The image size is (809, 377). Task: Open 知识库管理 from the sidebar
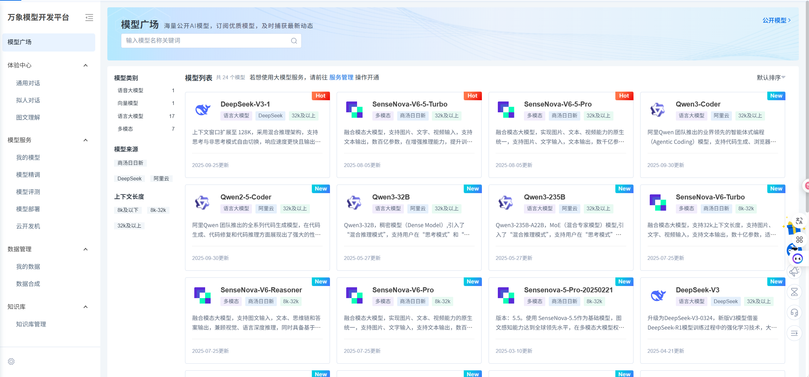[31, 324]
